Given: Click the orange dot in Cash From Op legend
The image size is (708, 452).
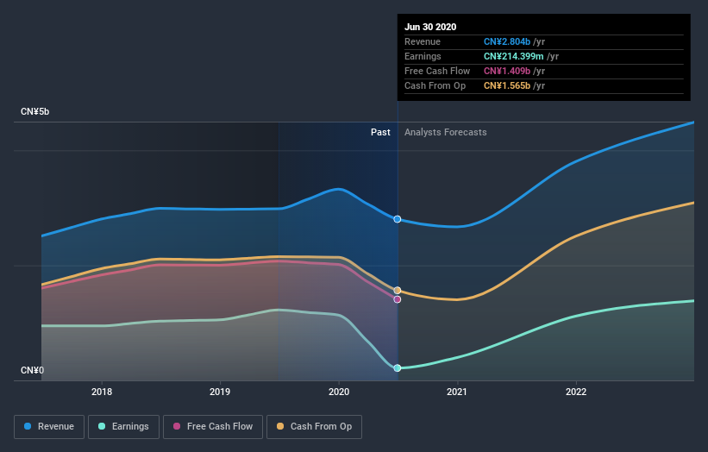Looking at the screenshot, I should click(x=280, y=426).
